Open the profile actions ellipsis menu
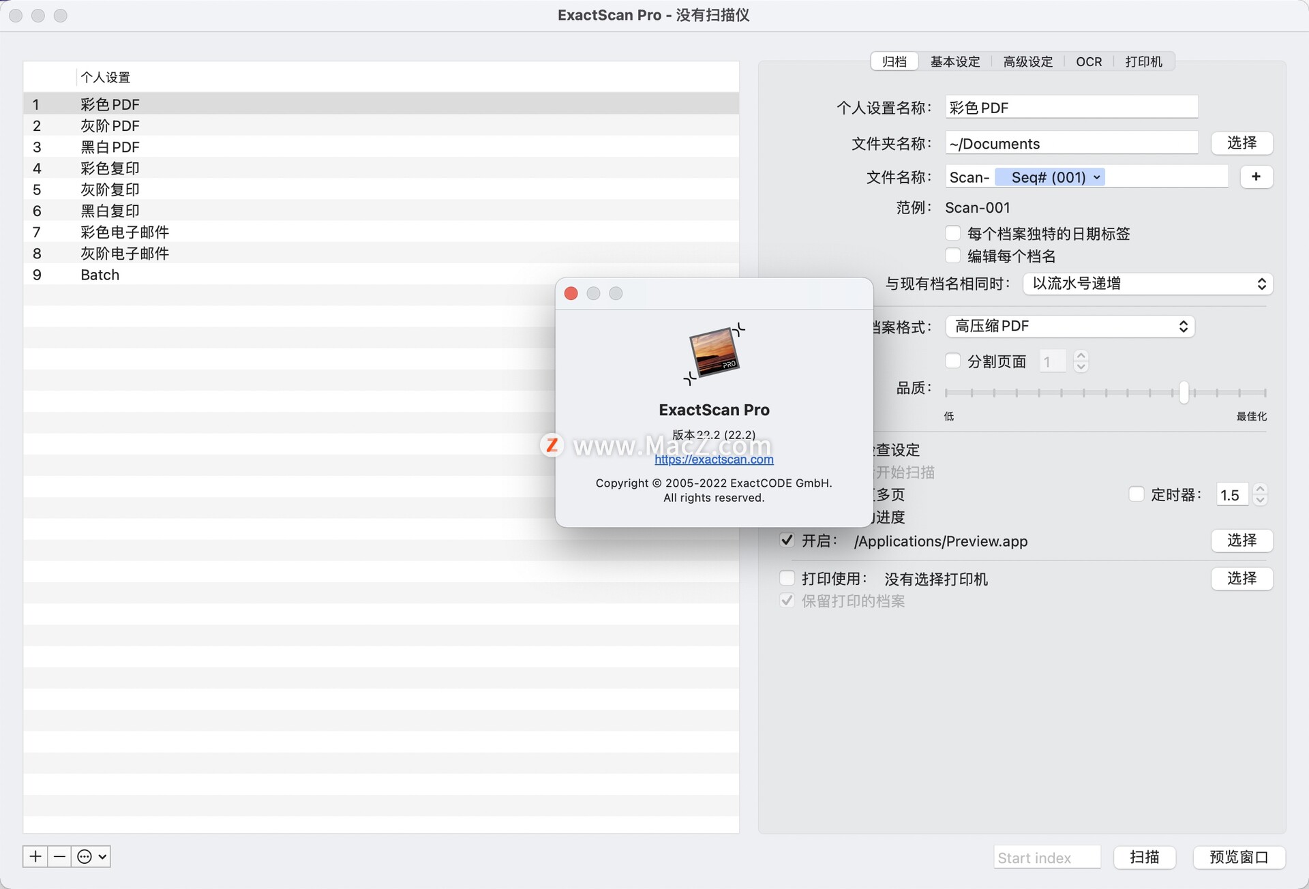 tap(91, 856)
